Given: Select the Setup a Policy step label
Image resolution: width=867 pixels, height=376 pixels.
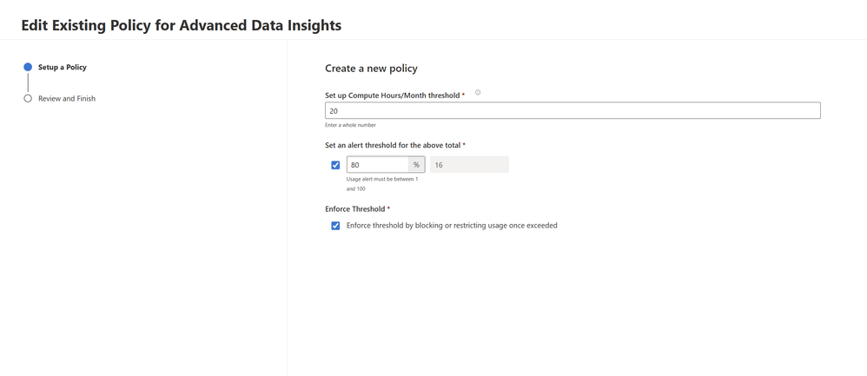Looking at the screenshot, I should (x=63, y=67).
